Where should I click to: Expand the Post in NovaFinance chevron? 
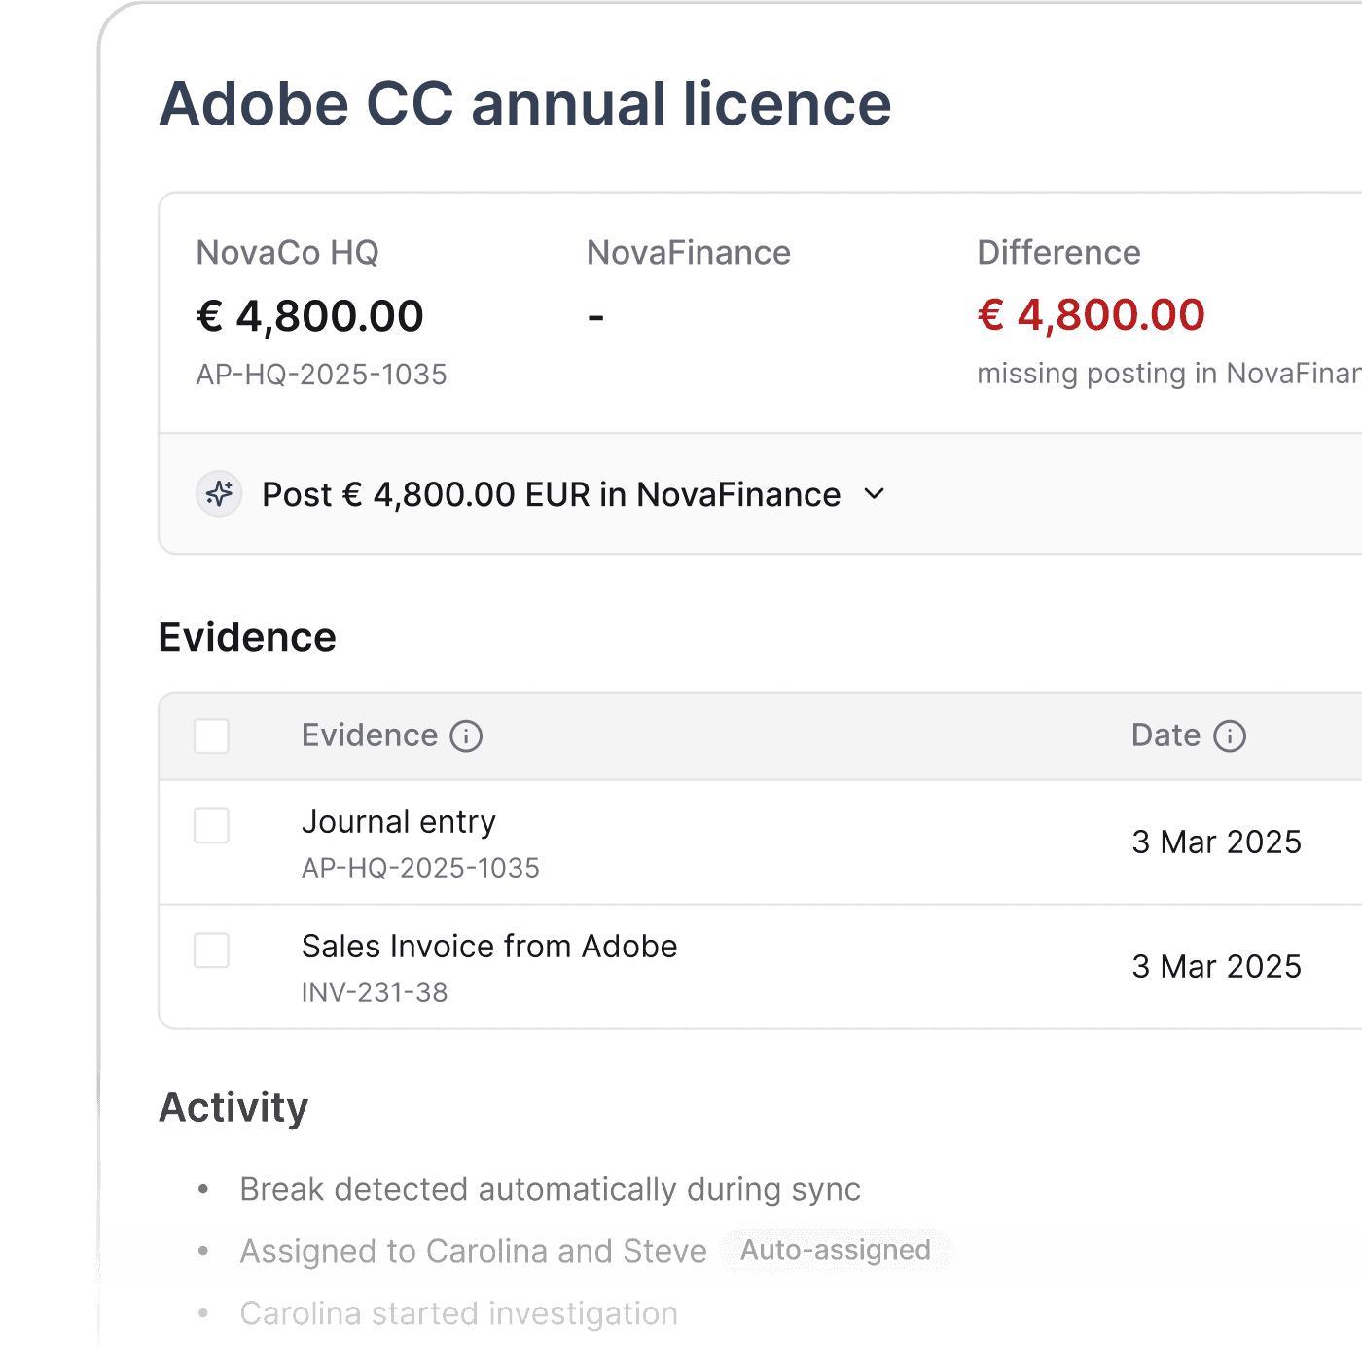pyautogui.click(x=875, y=494)
